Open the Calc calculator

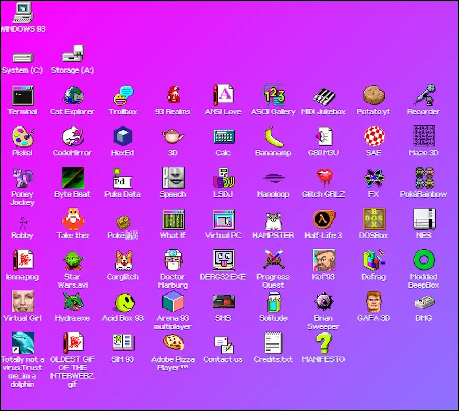tap(223, 139)
